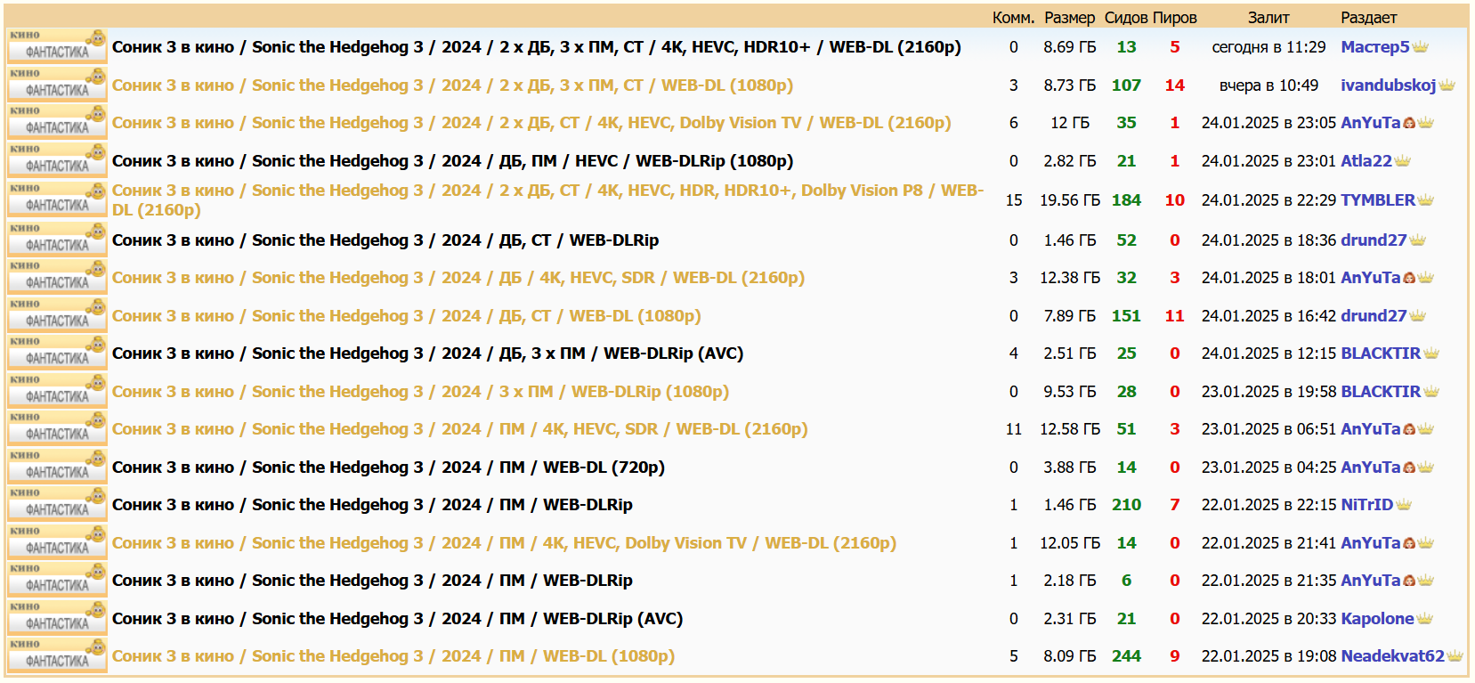The image size is (1475, 683).
Task: Click the category icon of the 12.05 ГБ row
Action: (57, 542)
